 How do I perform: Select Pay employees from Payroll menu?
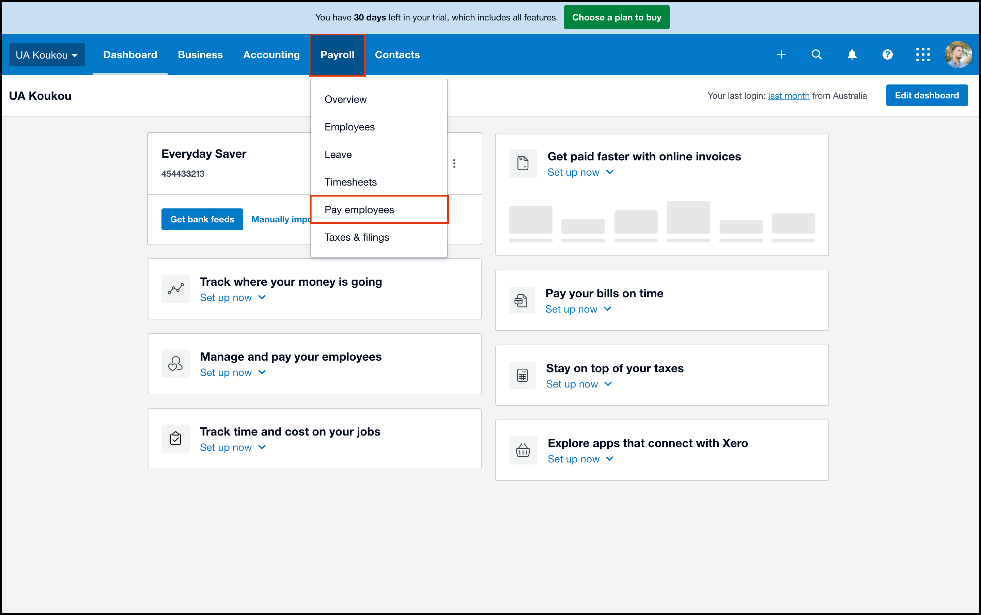359,210
